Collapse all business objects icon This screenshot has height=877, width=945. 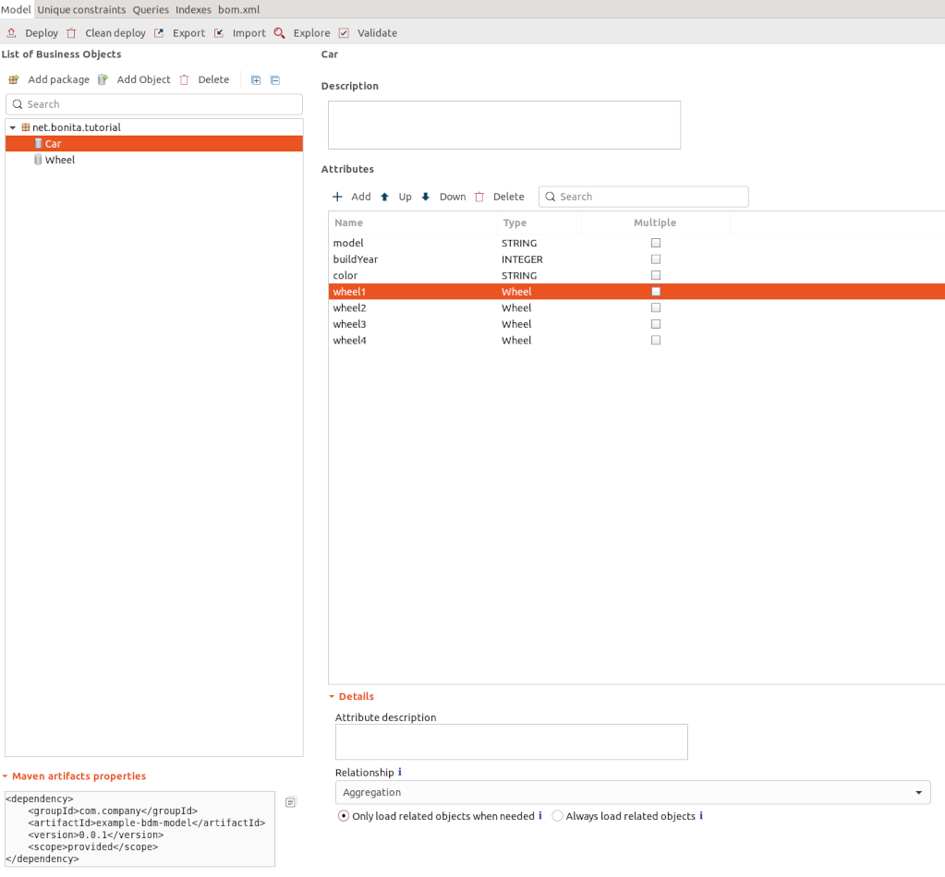coord(275,80)
